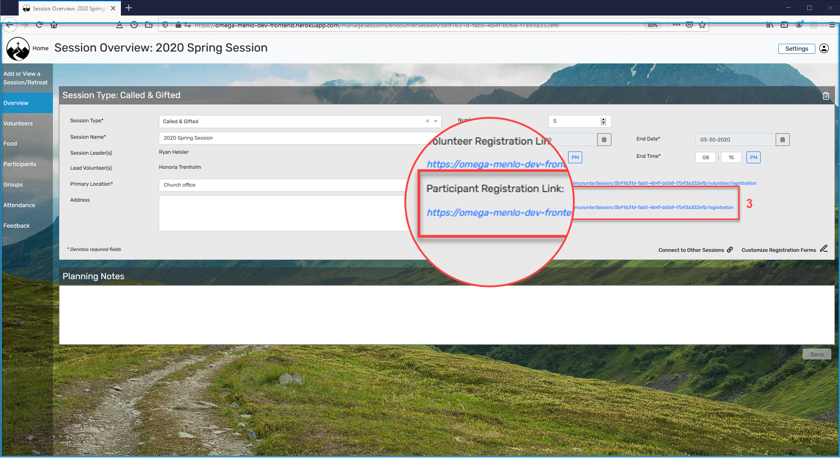Click the link icon beside Connect to Other Sessions
The height and width of the screenshot is (458, 840).
pos(730,250)
